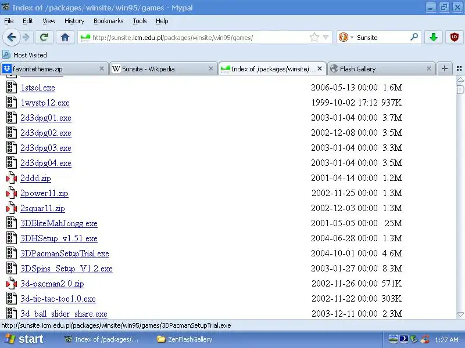Open the Bookmarks menu
This screenshot has height=348, width=465.
109,21
